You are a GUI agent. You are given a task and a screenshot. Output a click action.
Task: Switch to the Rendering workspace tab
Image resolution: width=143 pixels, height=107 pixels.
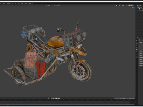[19, 4]
